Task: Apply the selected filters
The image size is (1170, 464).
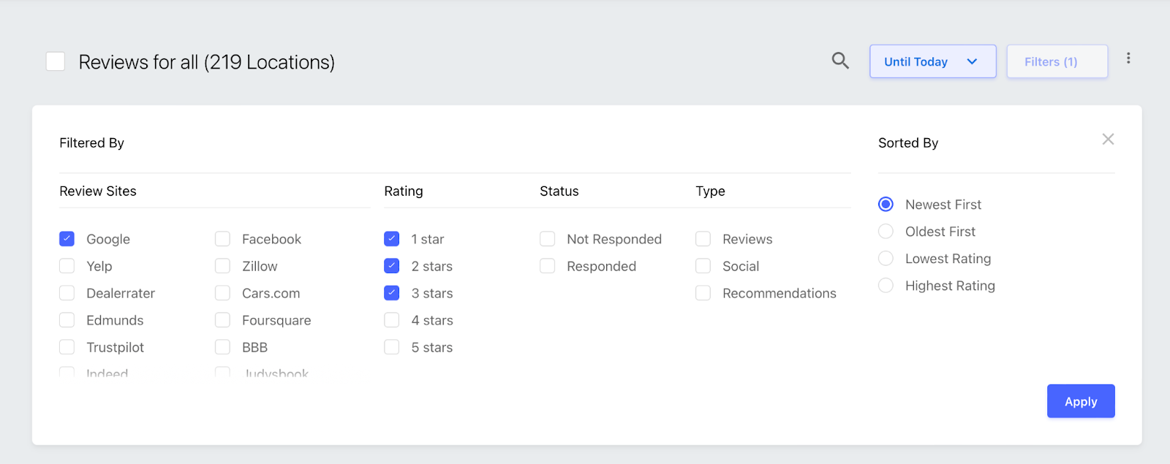Action: [x=1080, y=401]
